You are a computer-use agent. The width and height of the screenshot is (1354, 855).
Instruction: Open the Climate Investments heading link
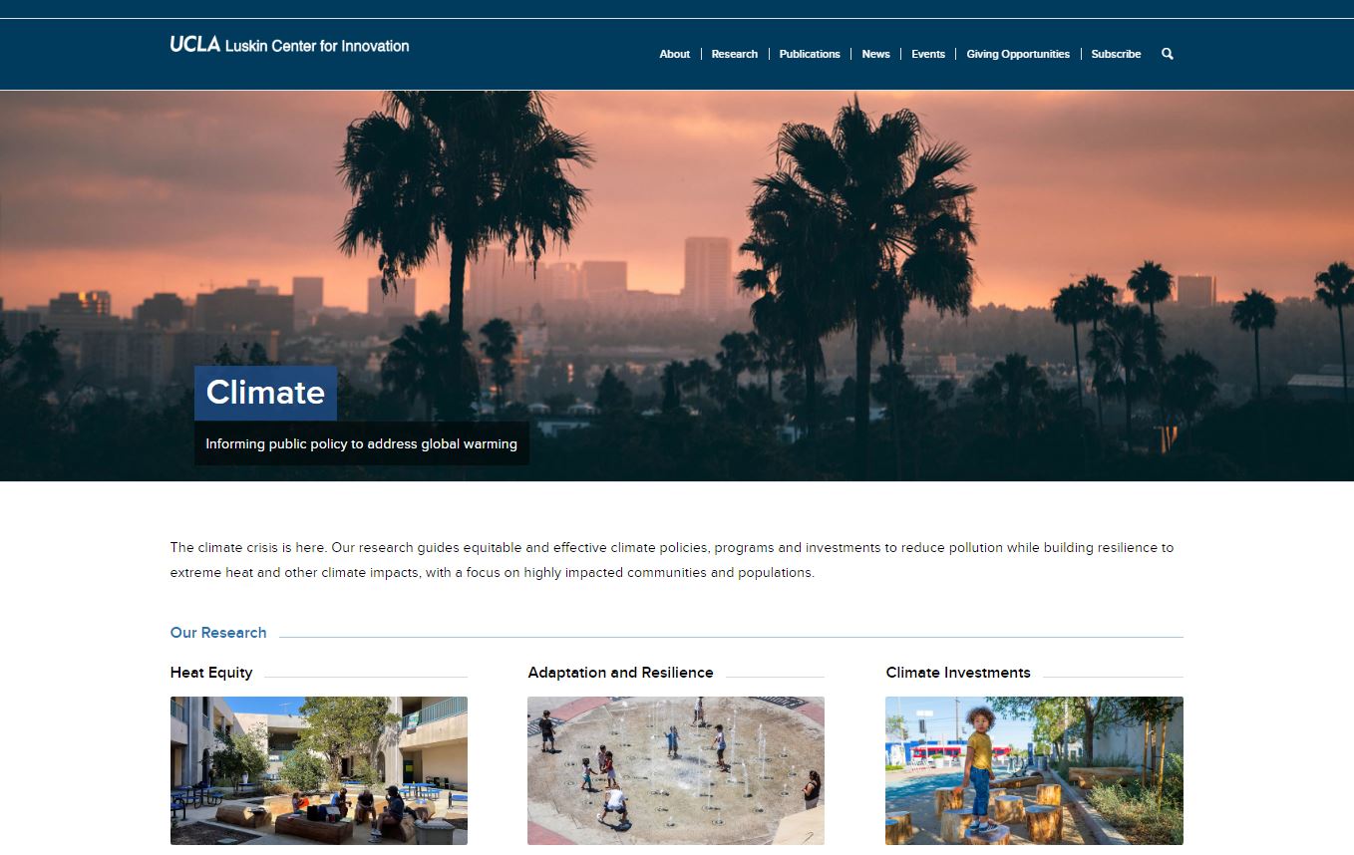958,673
